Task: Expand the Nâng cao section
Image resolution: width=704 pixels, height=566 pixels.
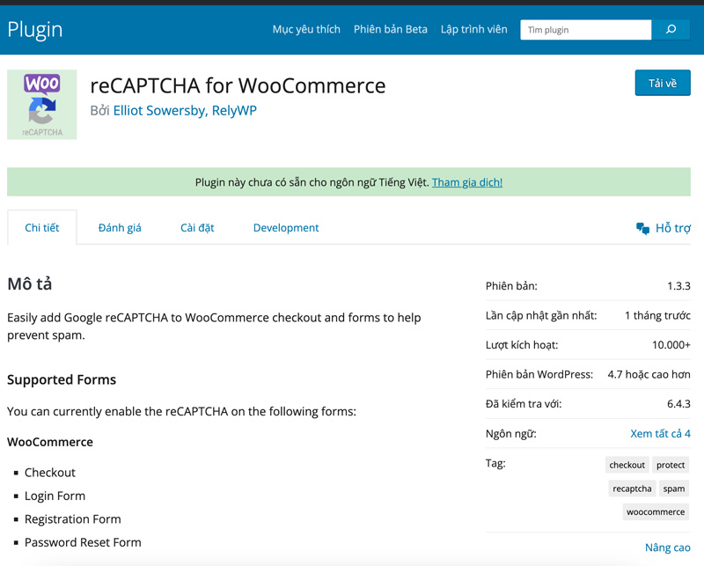Action: [667, 548]
